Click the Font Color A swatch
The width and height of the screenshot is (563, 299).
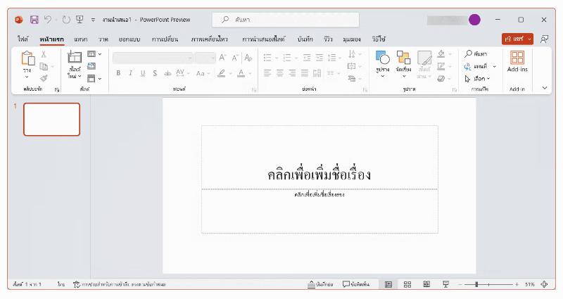click(x=241, y=73)
